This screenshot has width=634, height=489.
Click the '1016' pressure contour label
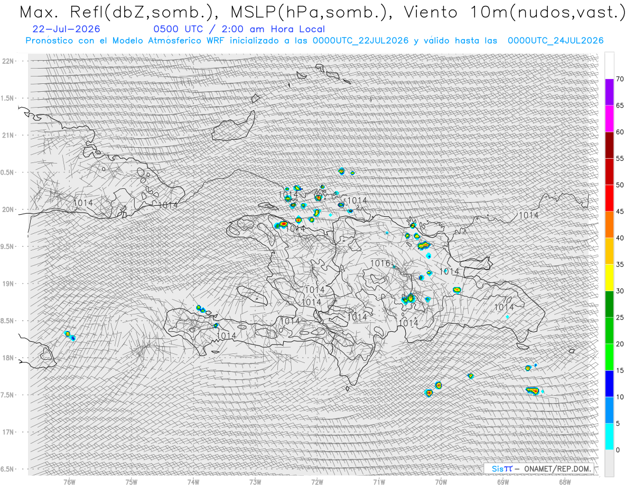380,263
